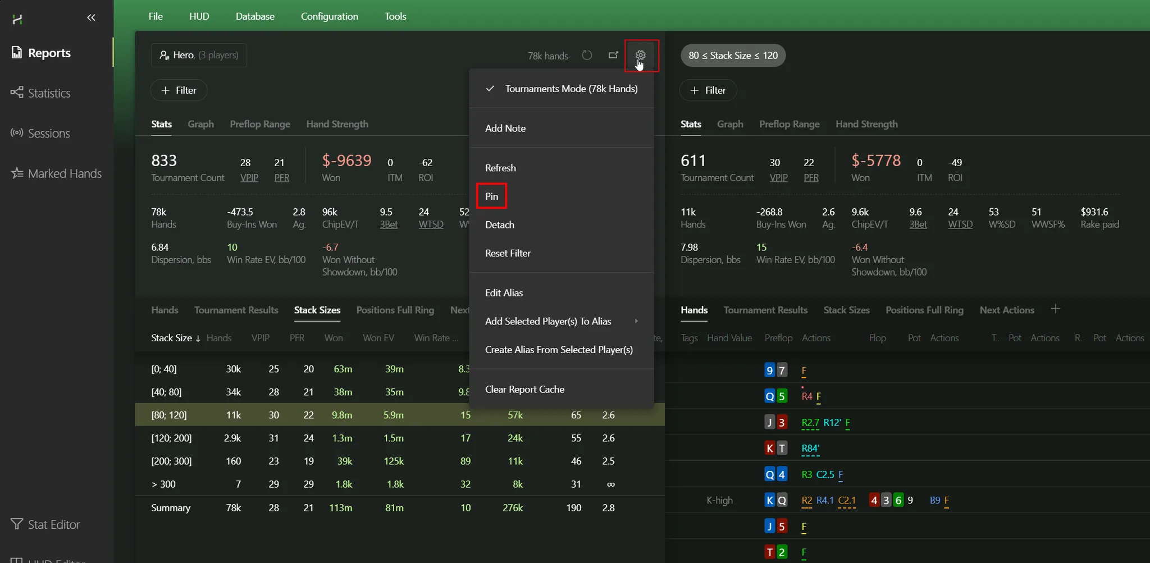This screenshot has width=1150, height=563.
Task: Open Statistics from the sidebar
Action: click(49, 93)
